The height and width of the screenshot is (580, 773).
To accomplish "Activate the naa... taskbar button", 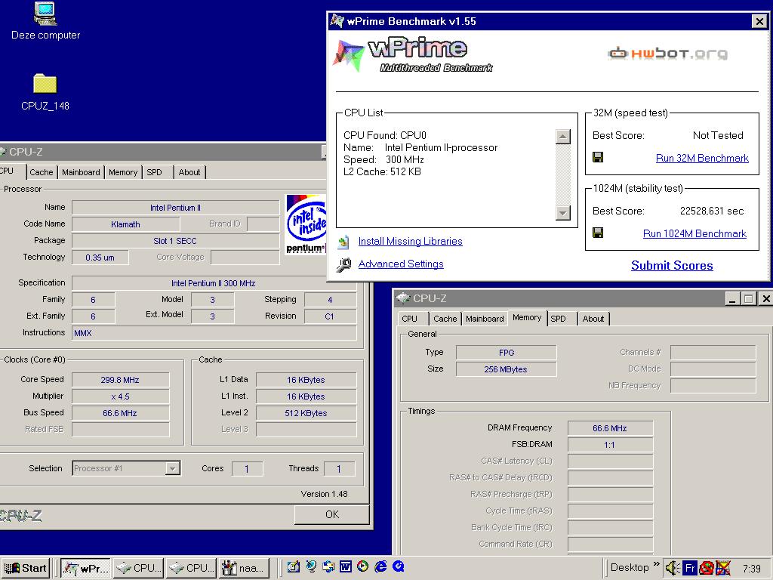I will click(244, 568).
